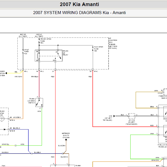The width and height of the screenshot is (167, 167).
Task: Click the "M10-B" connector label
Action: click(12, 131)
